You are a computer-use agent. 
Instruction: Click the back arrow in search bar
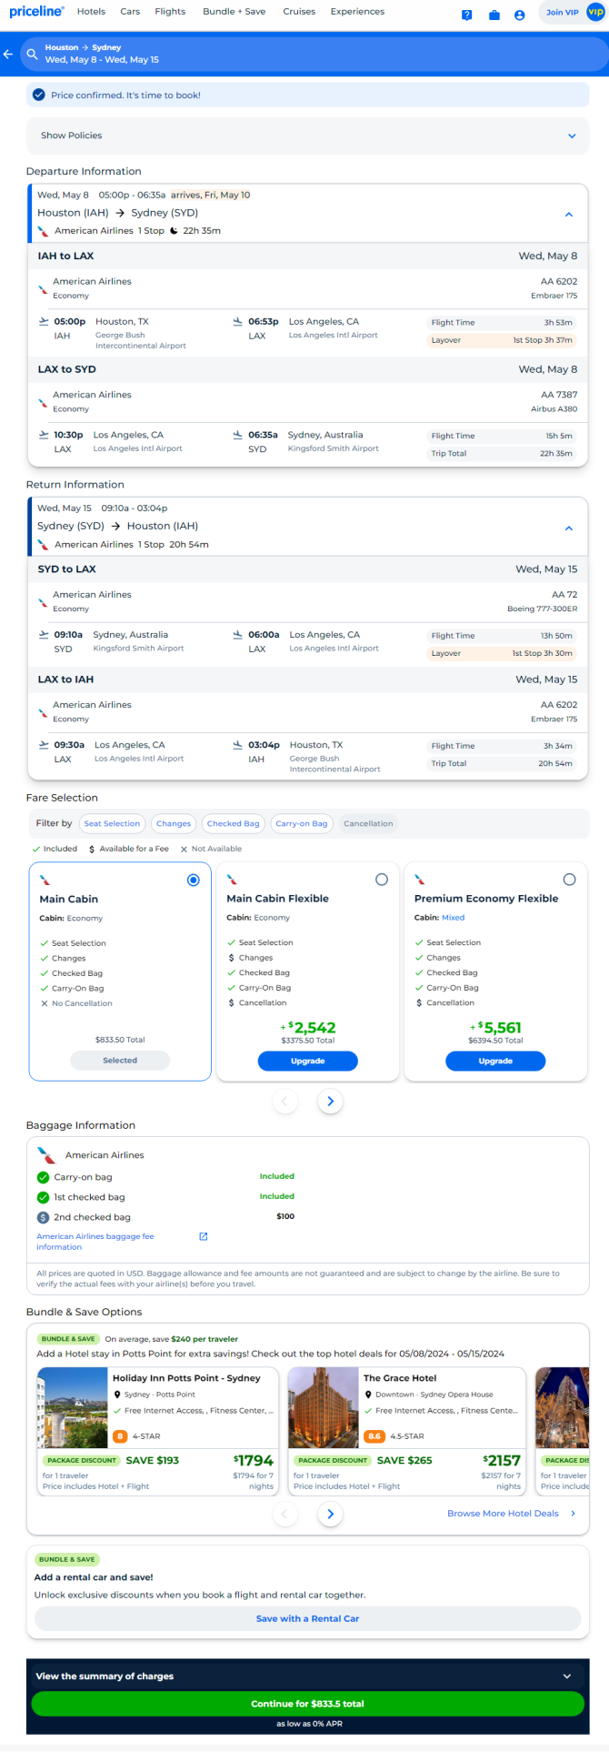(8, 55)
